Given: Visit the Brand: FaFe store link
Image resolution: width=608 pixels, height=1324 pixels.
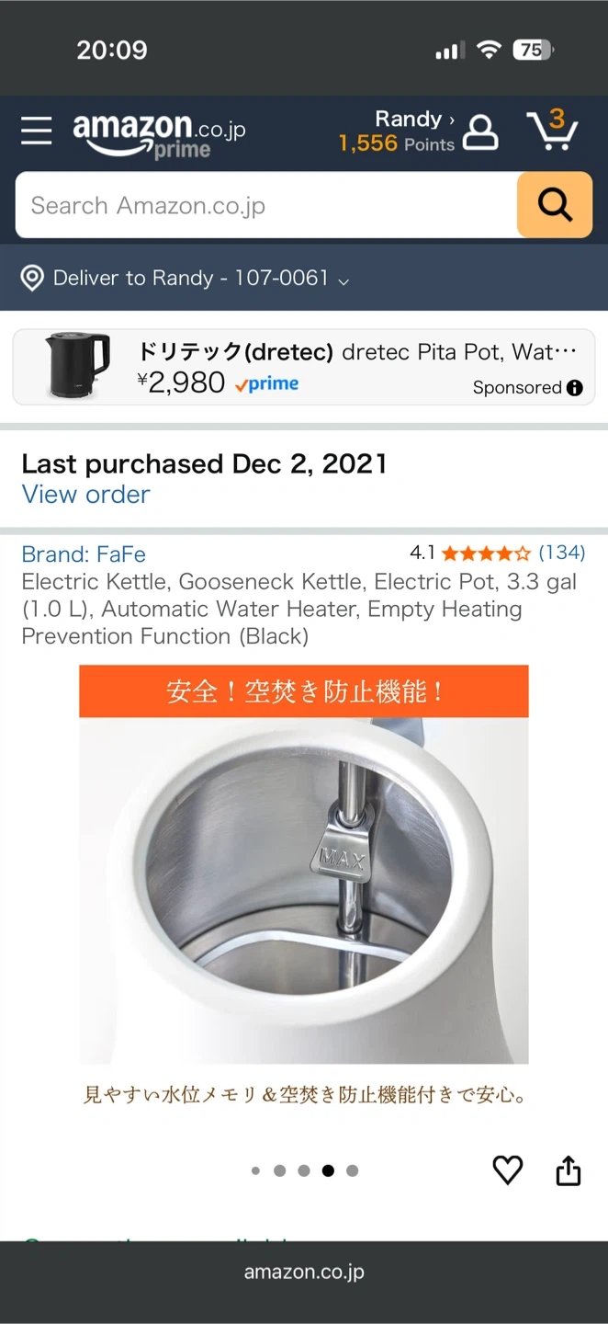Looking at the screenshot, I should click(x=84, y=554).
